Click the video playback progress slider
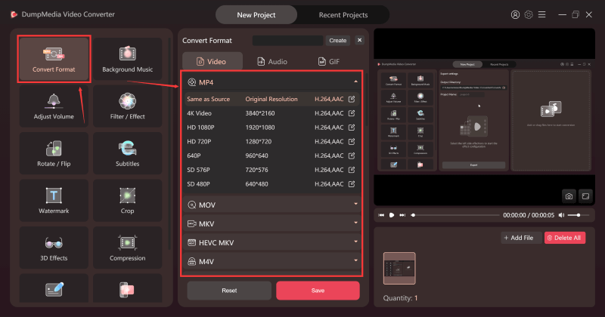 point(455,215)
